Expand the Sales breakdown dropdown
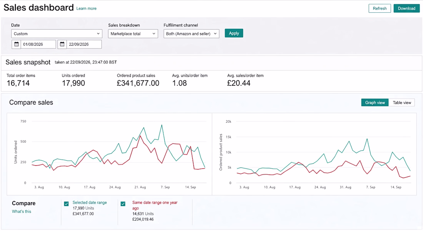423x231 pixels. pyautogui.click(x=133, y=34)
